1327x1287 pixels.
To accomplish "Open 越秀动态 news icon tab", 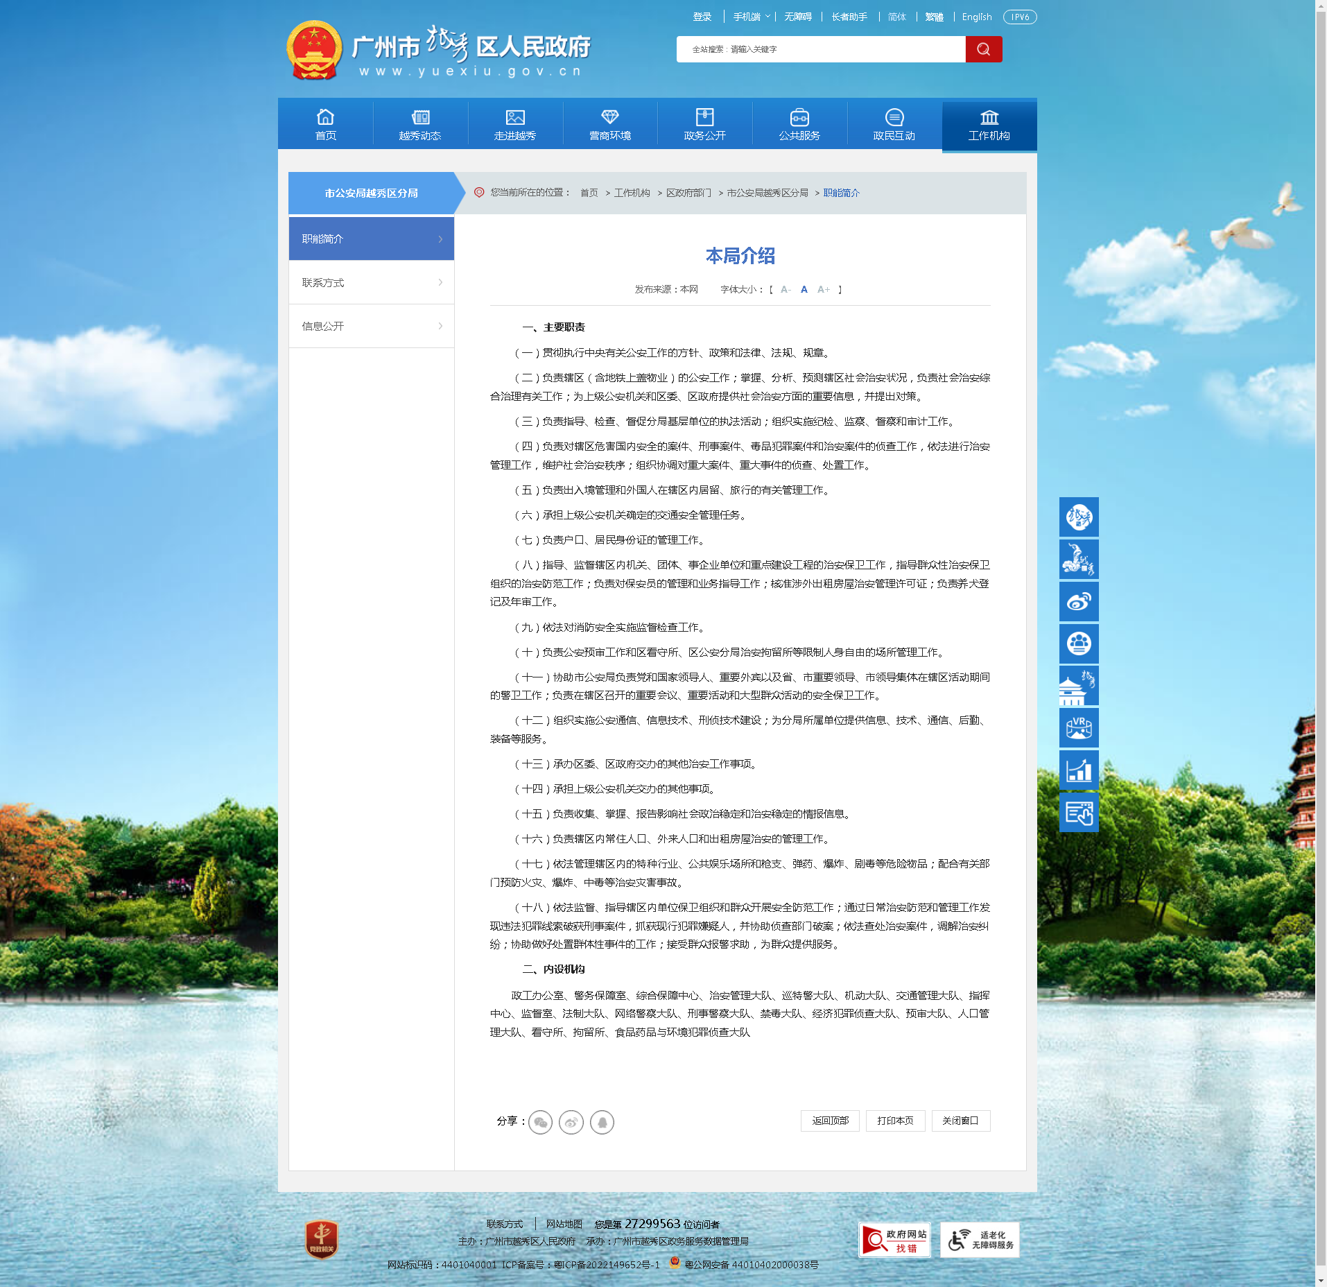I will click(x=420, y=125).
